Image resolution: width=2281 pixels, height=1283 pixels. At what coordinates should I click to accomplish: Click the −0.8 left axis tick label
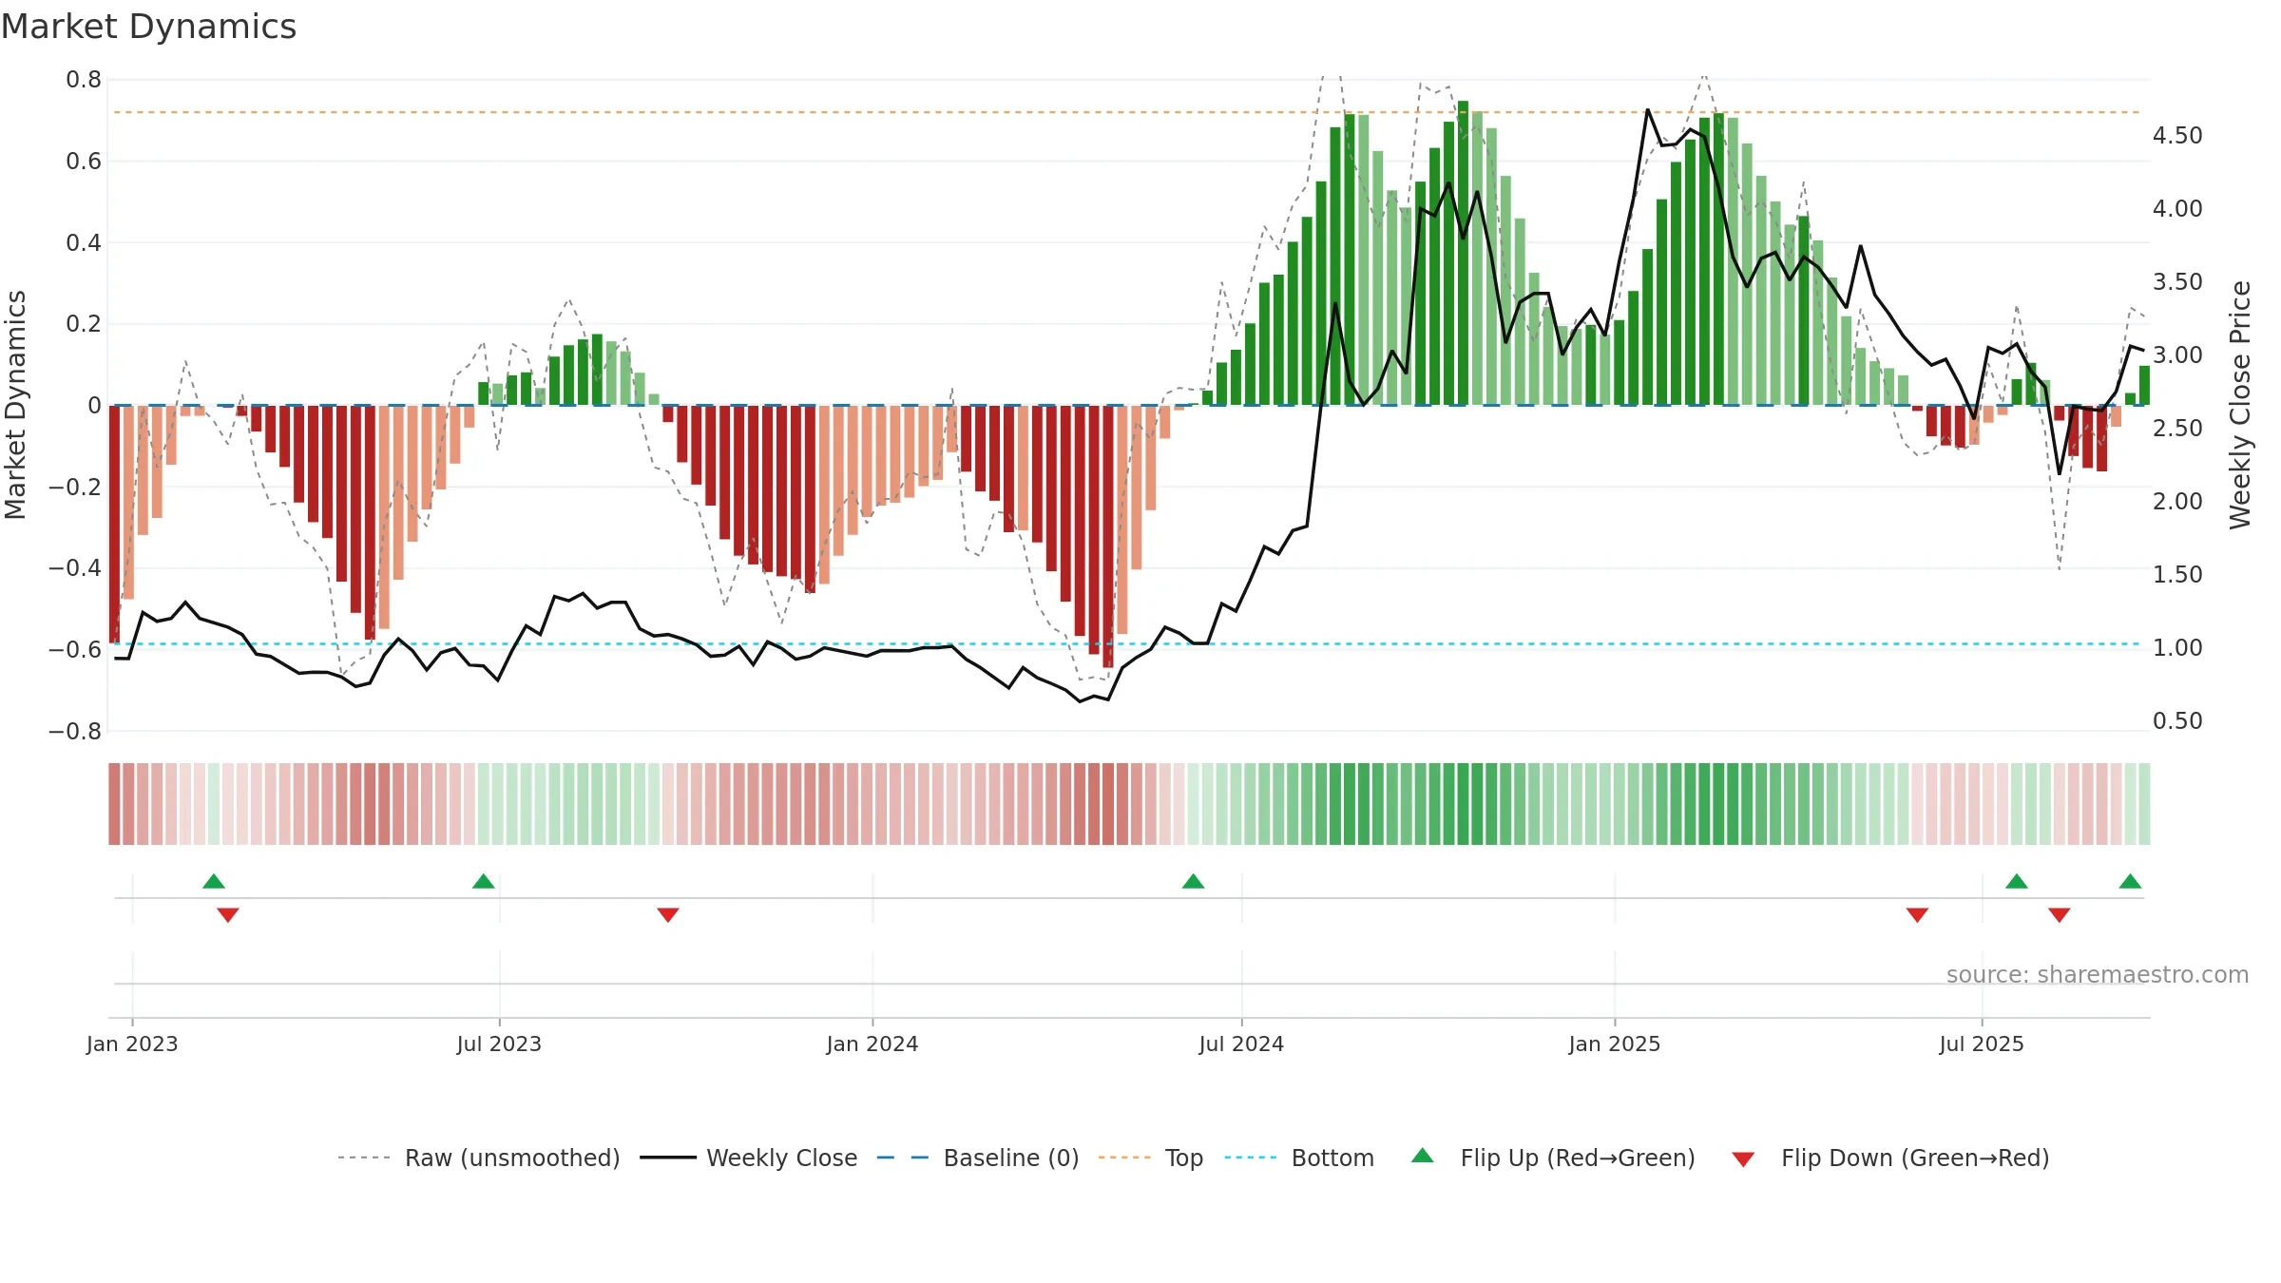[75, 732]
